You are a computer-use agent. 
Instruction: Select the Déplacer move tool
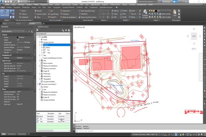coord(115,11)
